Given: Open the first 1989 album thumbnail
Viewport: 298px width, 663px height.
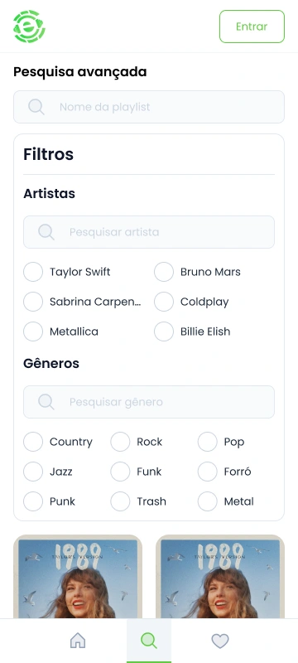Looking at the screenshot, I should tap(78, 577).
